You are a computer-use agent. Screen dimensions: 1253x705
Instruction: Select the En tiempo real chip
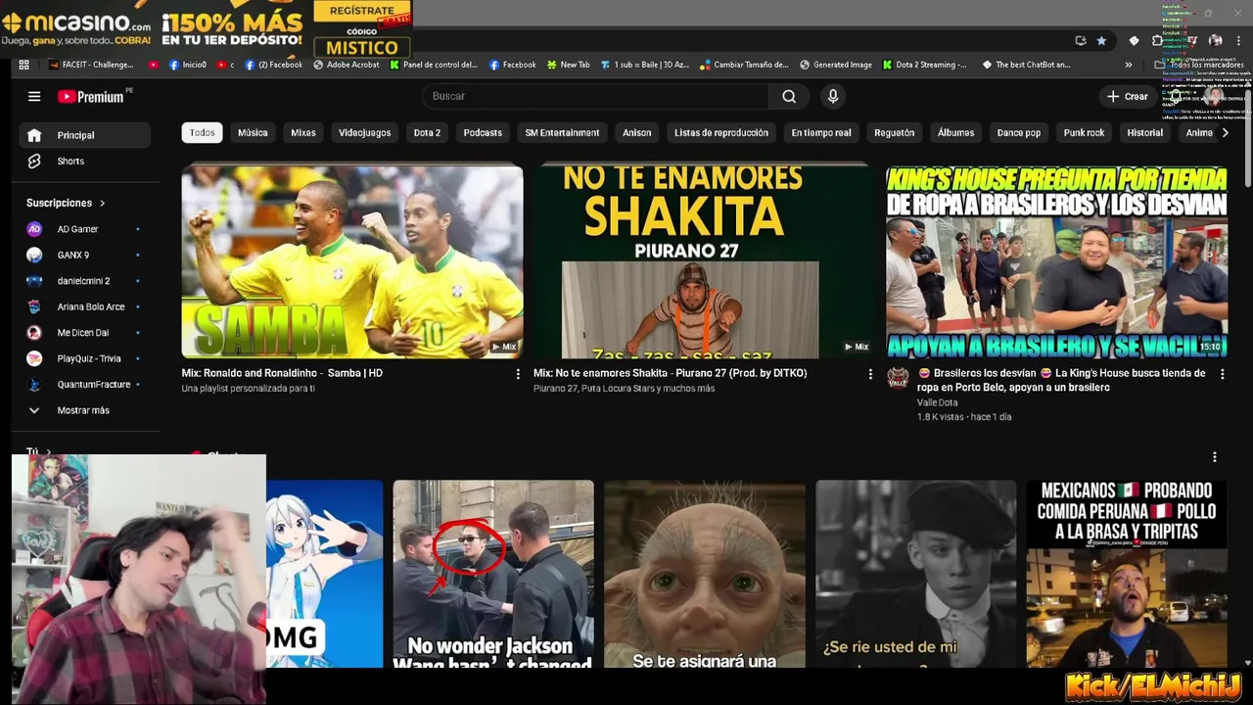821,132
